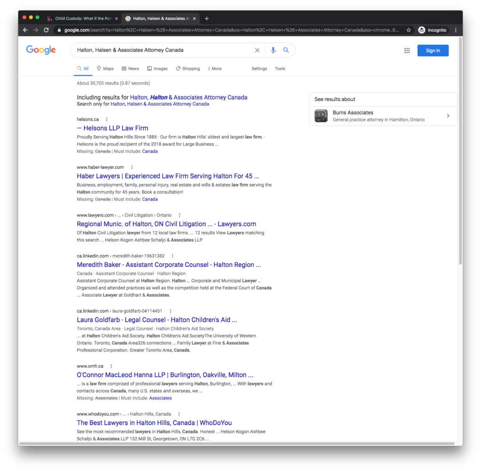Open search Settings
481x472 pixels.
(x=259, y=69)
